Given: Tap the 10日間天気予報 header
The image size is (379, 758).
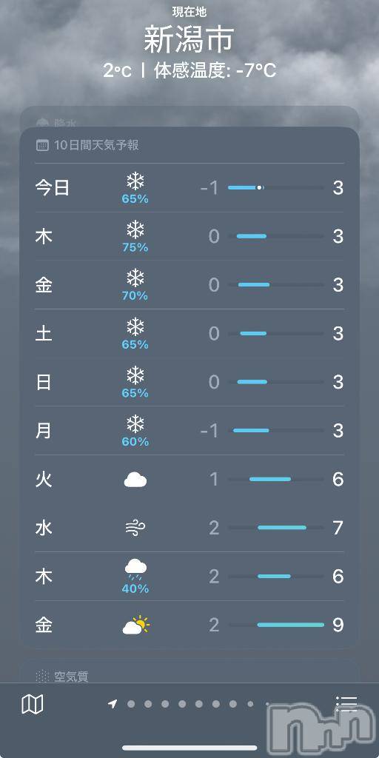Looking at the screenshot, I should [97, 145].
